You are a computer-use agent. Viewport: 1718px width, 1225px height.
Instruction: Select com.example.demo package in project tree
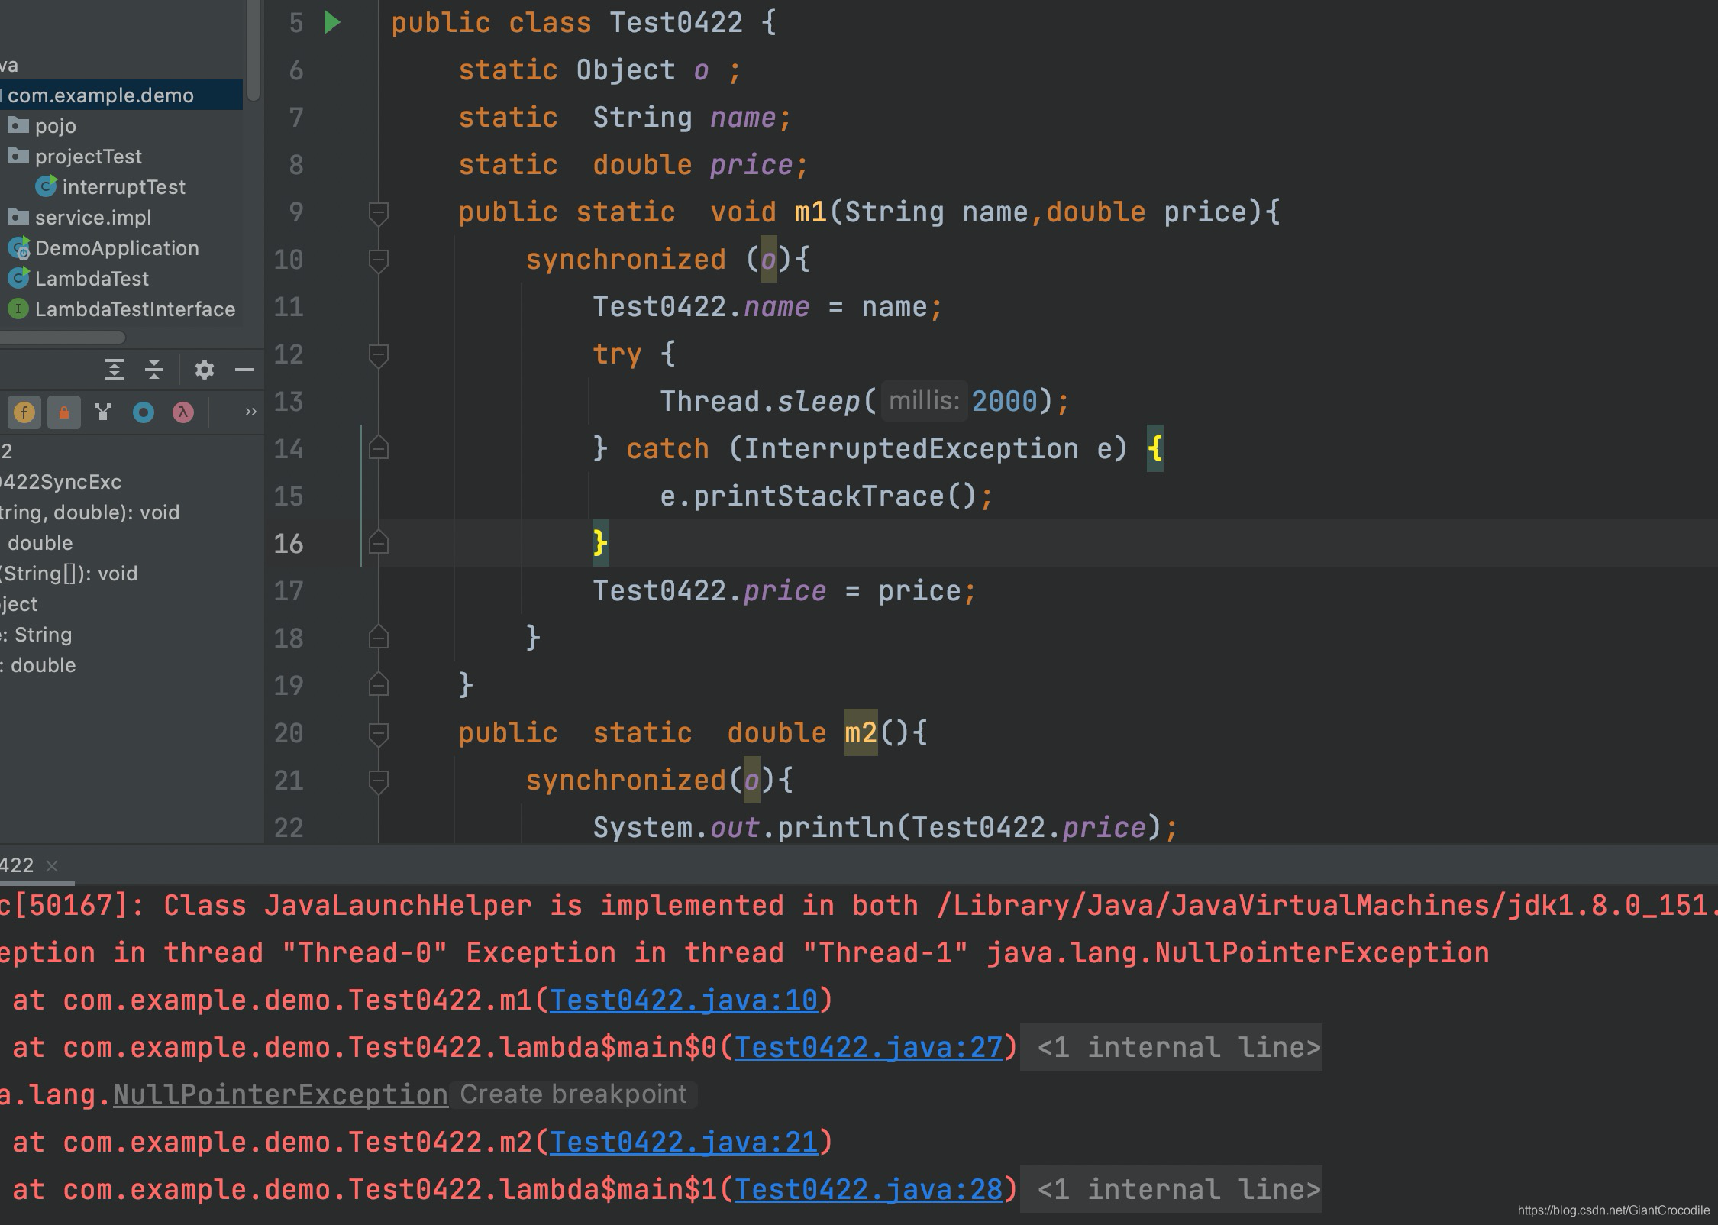point(101,95)
